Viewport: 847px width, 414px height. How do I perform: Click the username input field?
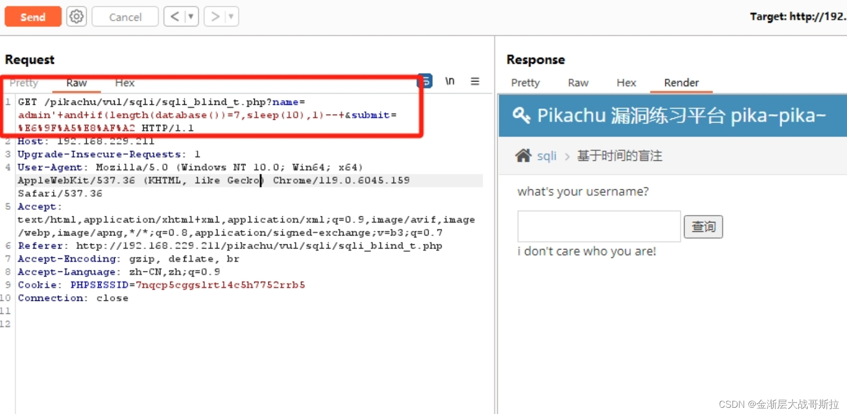coord(599,226)
